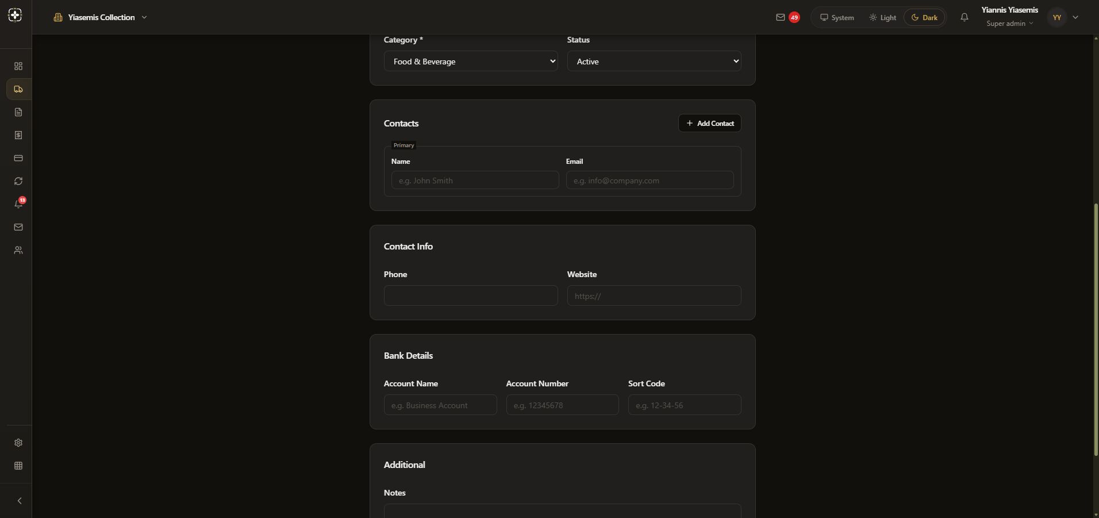Screen dimensions: 1099x518
Task: Open the recurring sync icon in sidebar
Action: tap(18, 181)
